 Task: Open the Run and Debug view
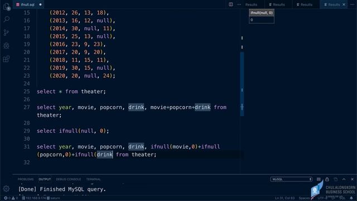click(6, 46)
